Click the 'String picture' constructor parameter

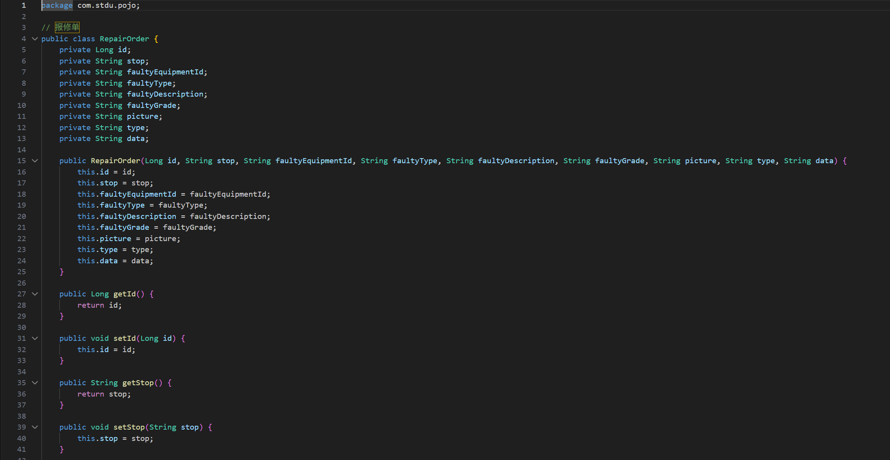click(x=685, y=161)
